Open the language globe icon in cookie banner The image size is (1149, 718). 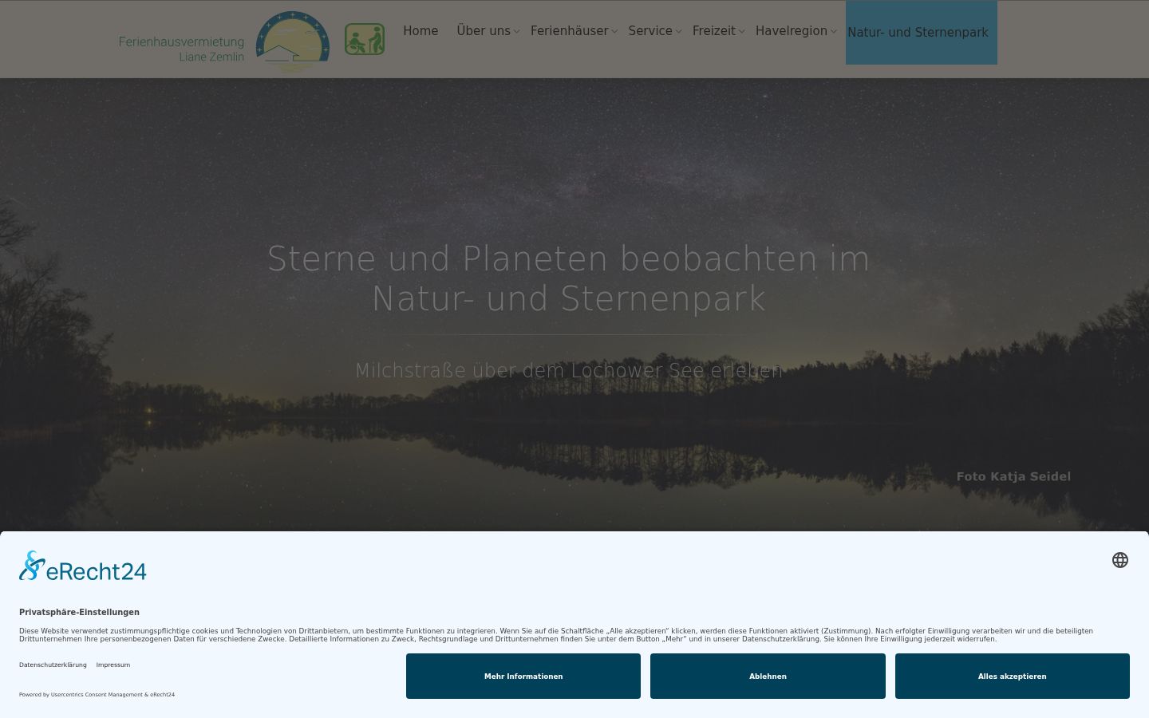pos(1120,560)
